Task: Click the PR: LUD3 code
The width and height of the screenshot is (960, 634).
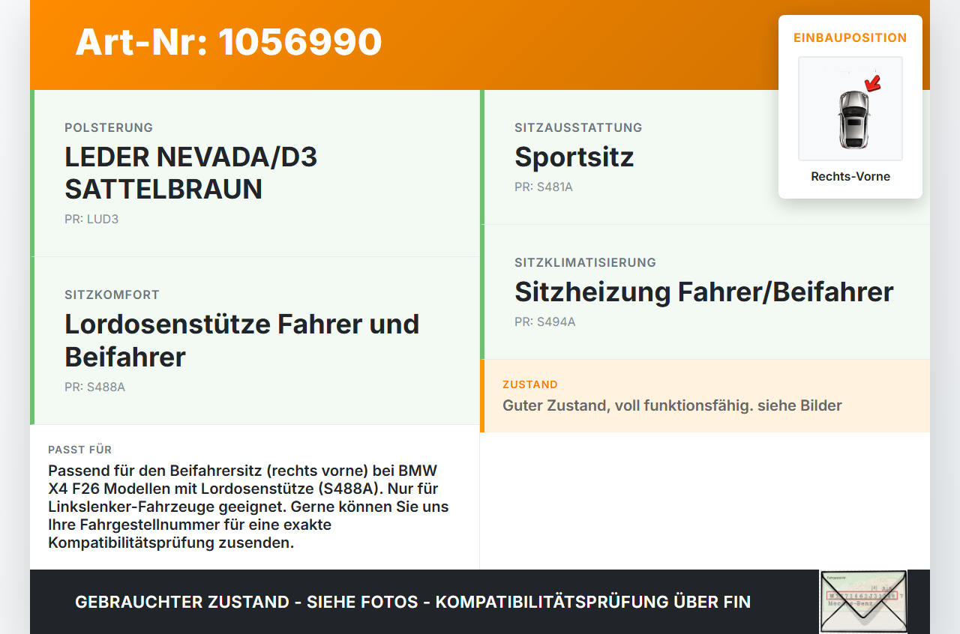Action: [91, 220]
